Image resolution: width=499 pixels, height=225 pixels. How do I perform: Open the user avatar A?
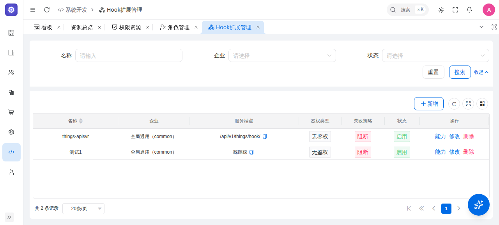[x=489, y=10]
